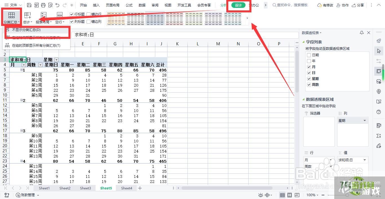Switch to page layout view in status bar
The height and width of the screenshot is (199, 385).
click(x=289, y=195)
